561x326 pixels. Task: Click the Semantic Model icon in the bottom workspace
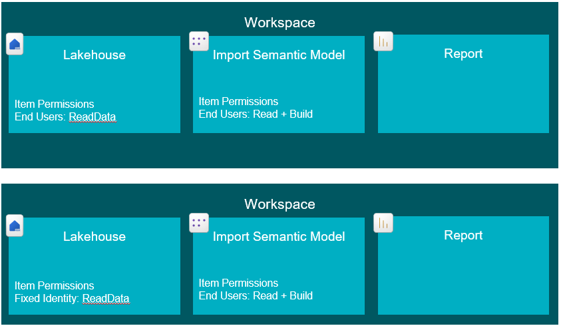tap(199, 224)
